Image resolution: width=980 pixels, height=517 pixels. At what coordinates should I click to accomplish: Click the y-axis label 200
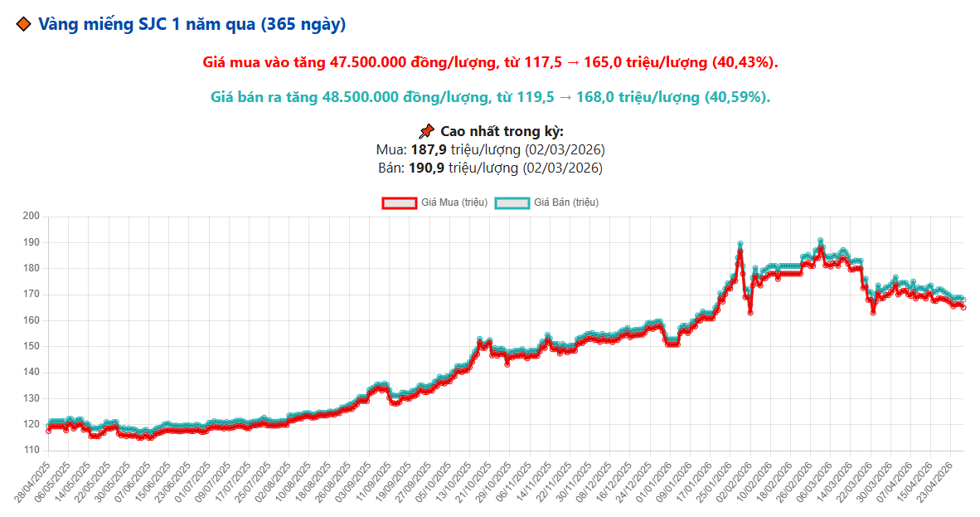(x=32, y=216)
